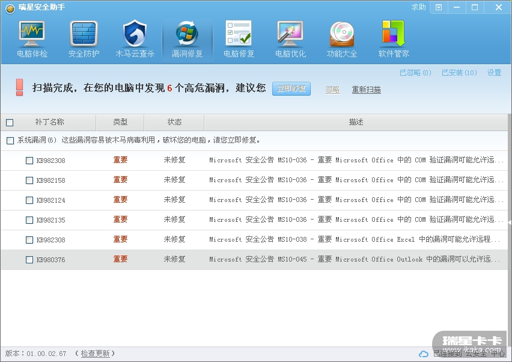This screenshot has height=362, width=512.
Task: Click the 描述 column header
Action: (x=356, y=122)
